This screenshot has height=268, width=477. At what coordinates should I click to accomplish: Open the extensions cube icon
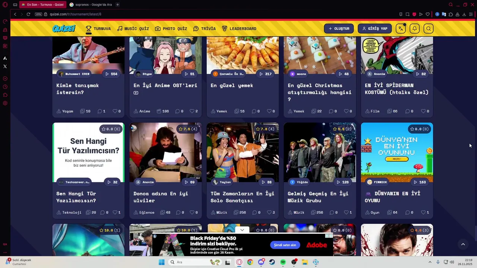(x=451, y=14)
